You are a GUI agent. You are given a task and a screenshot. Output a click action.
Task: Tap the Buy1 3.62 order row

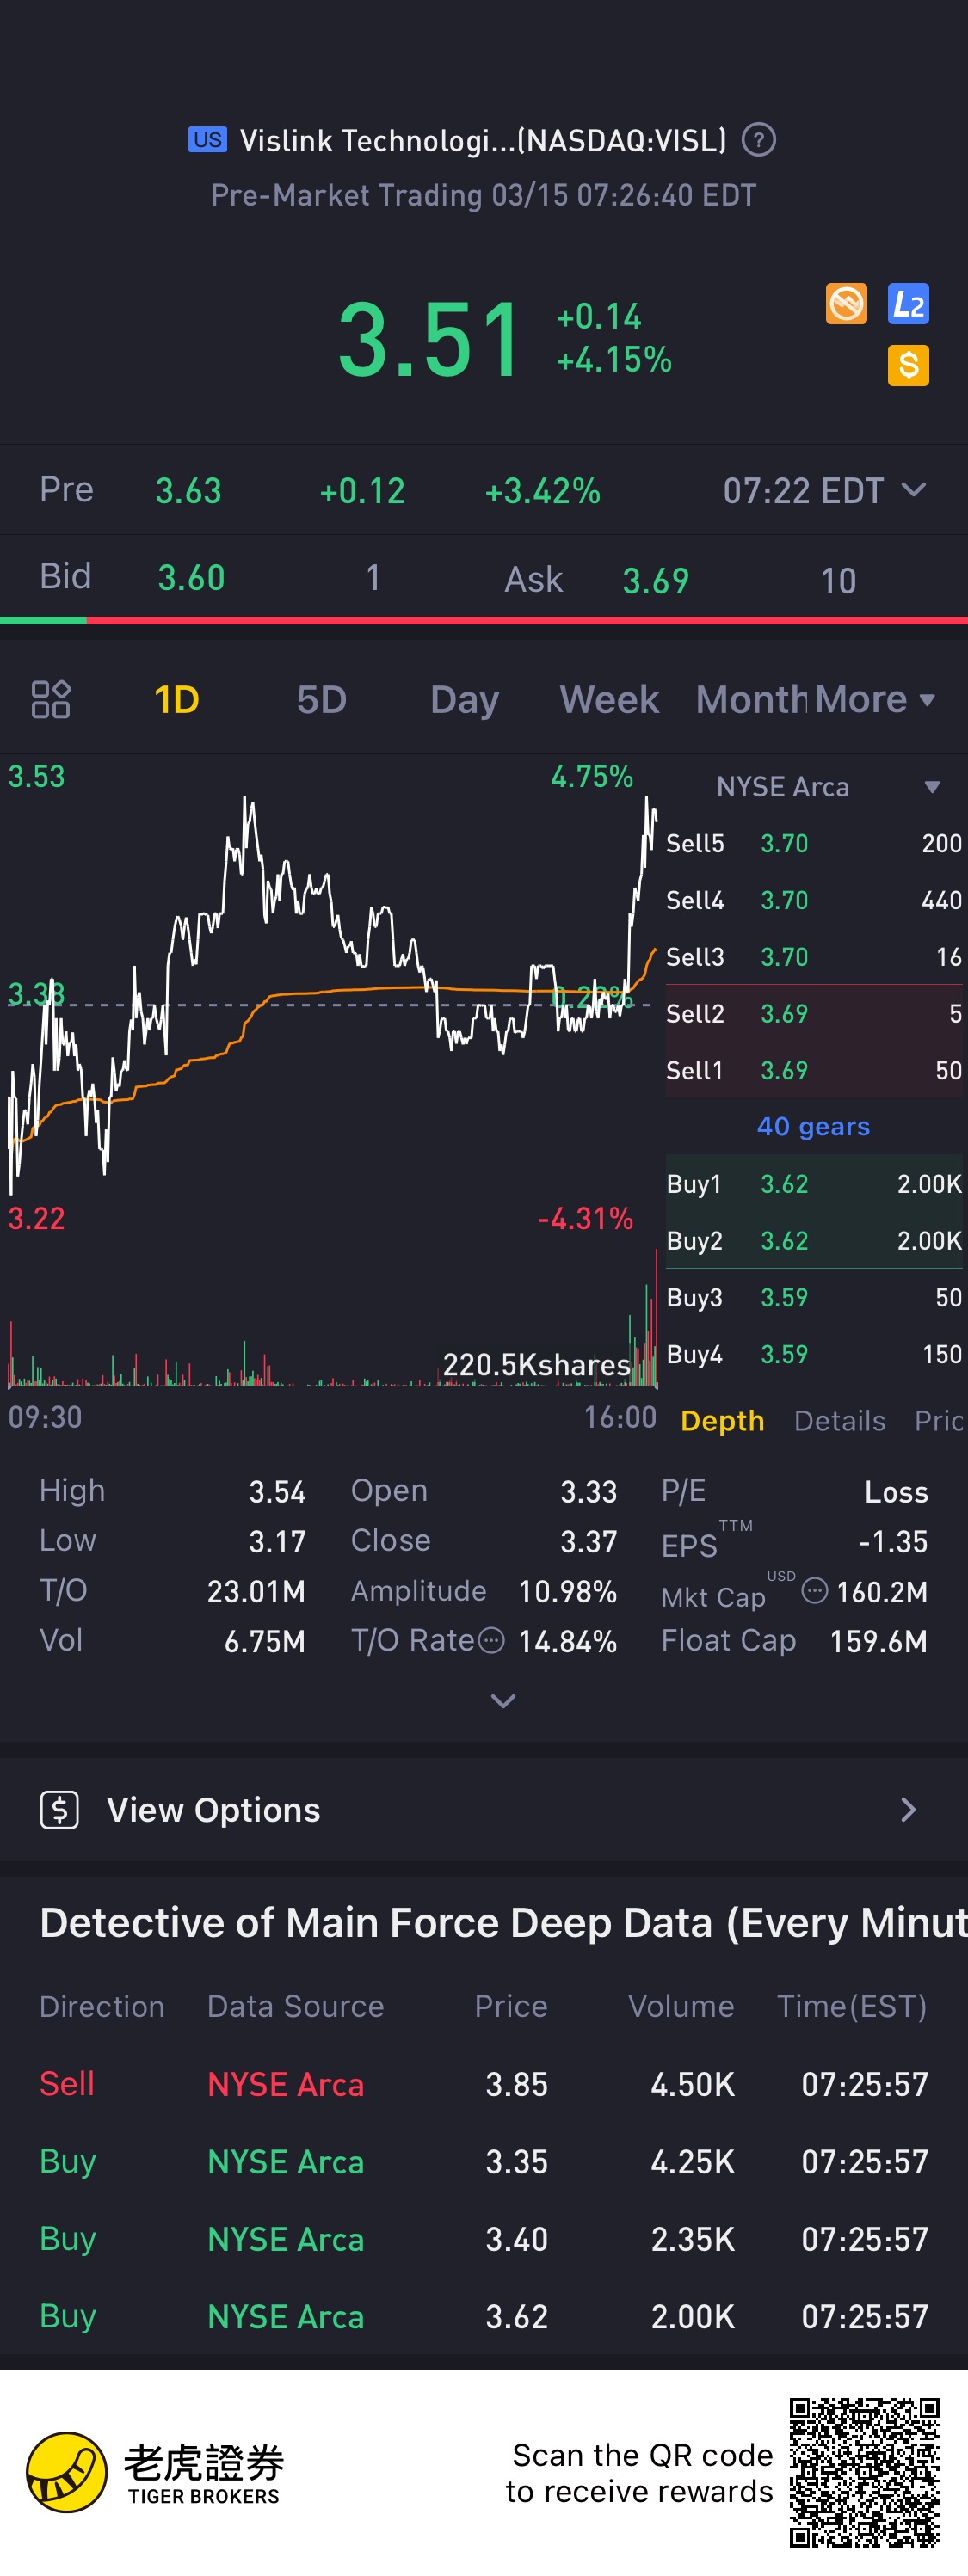(x=814, y=1184)
